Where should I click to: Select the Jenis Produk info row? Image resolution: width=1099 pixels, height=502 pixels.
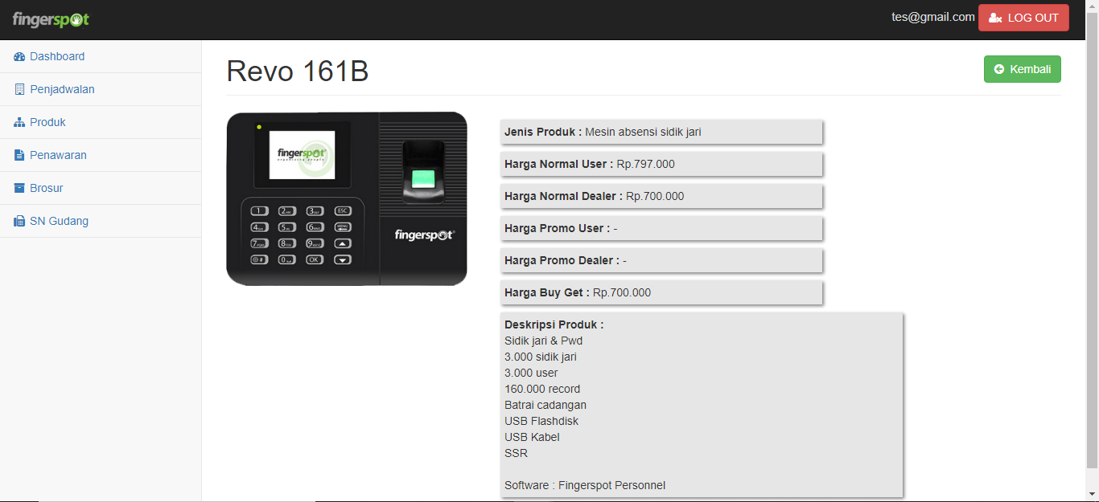point(661,132)
